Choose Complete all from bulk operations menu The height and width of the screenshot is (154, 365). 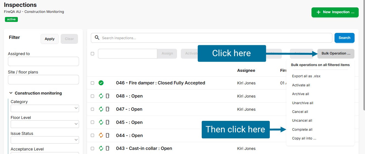coord(302,130)
